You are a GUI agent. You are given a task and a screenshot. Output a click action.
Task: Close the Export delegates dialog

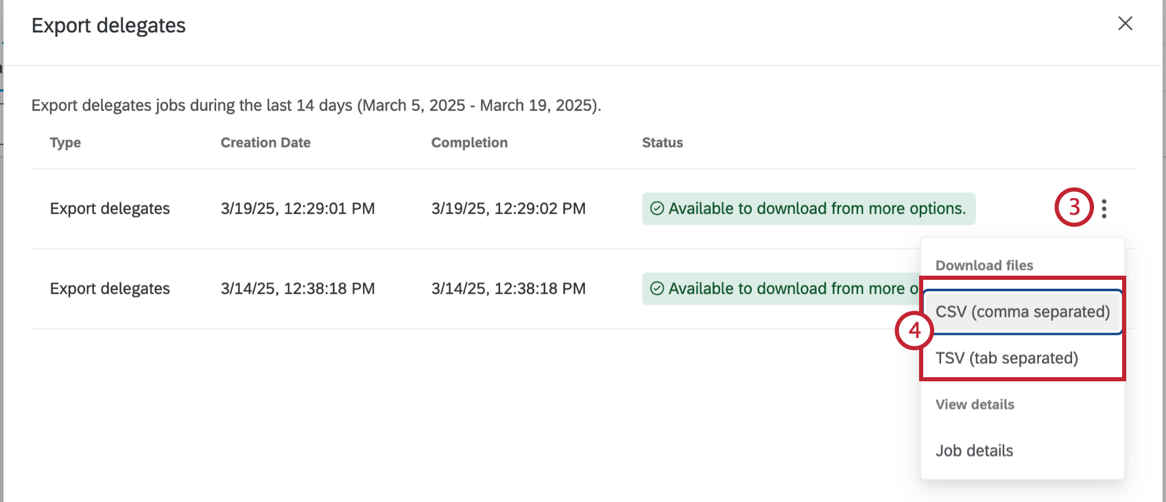point(1125,24)
